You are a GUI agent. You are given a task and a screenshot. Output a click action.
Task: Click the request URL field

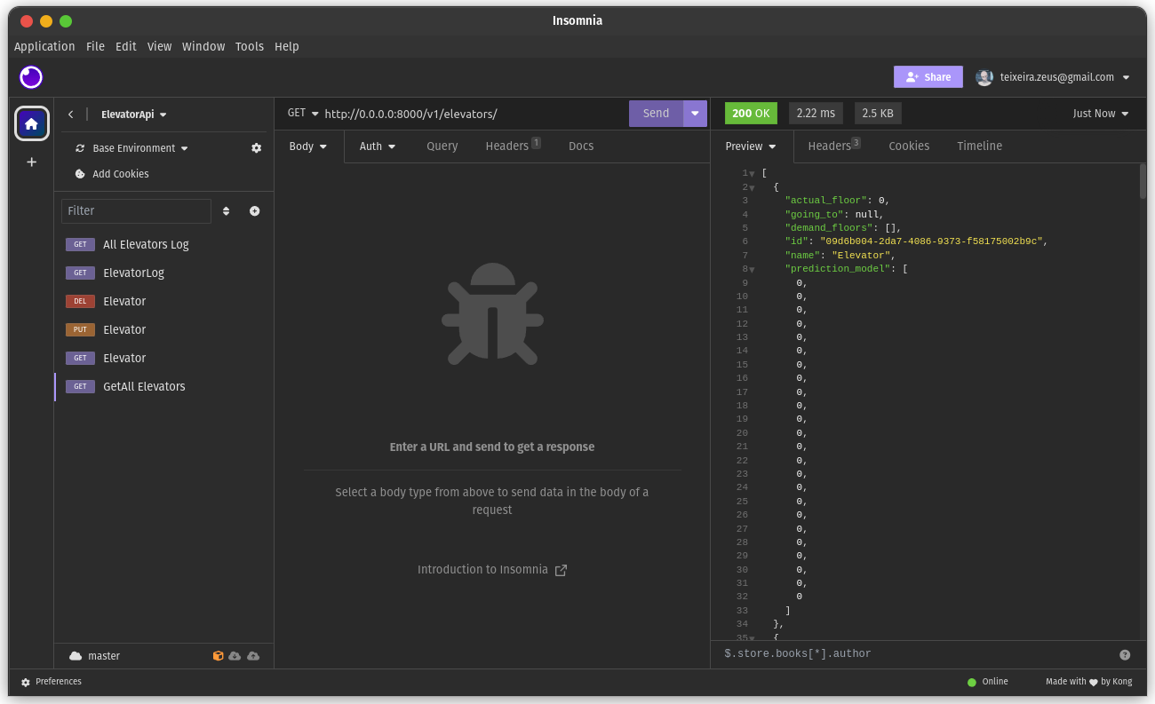click(x=474, y=114)
